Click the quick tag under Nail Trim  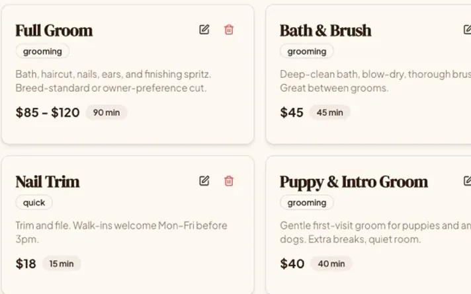[34, 203]
